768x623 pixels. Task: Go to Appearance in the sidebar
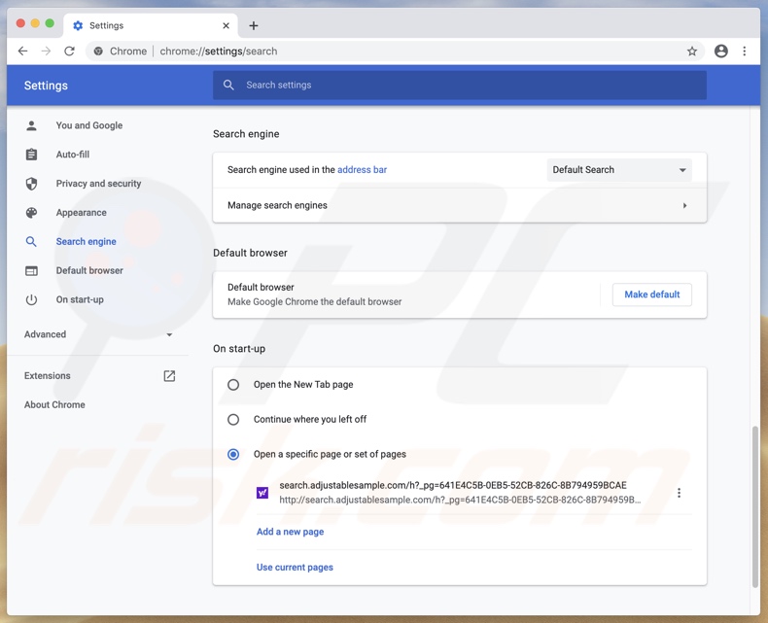tap(81, 213)
